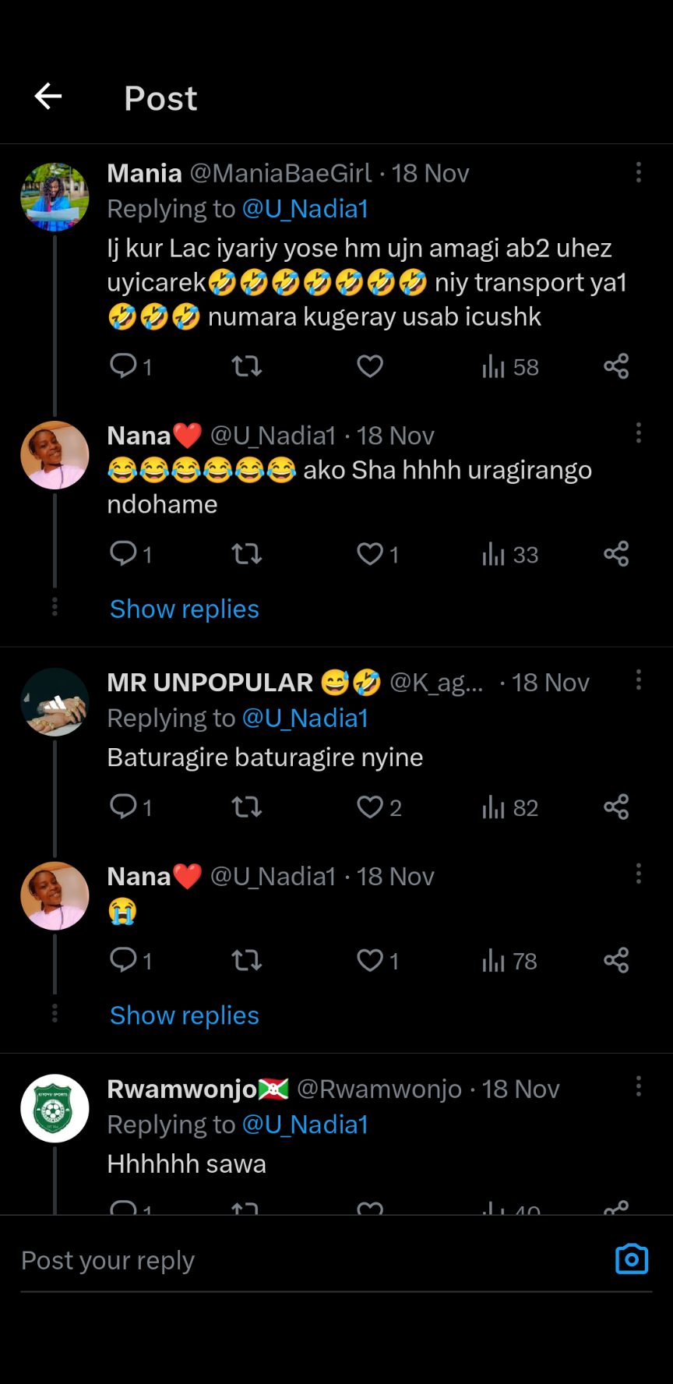Open more options on Mania's post
Screen dimensions: 673x1384
639,172
